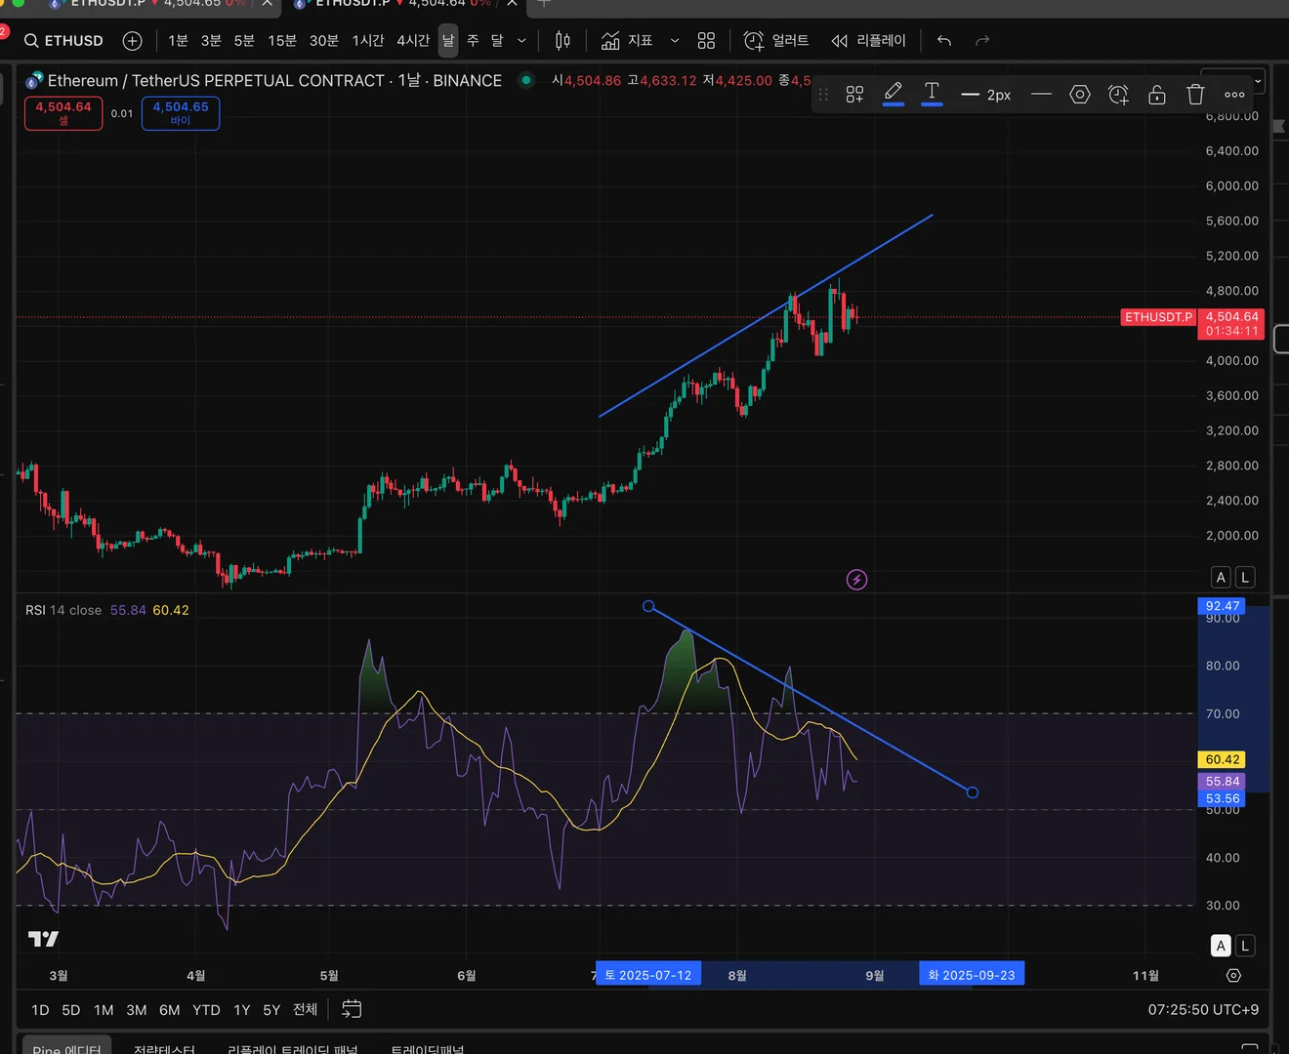Open the ETHUSD symbol search
The width and height of the screenshot is (1289, 1054).
pos(63,41)
